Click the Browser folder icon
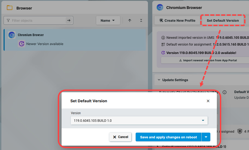Screen dimensions: 249x150 point(10,8)
